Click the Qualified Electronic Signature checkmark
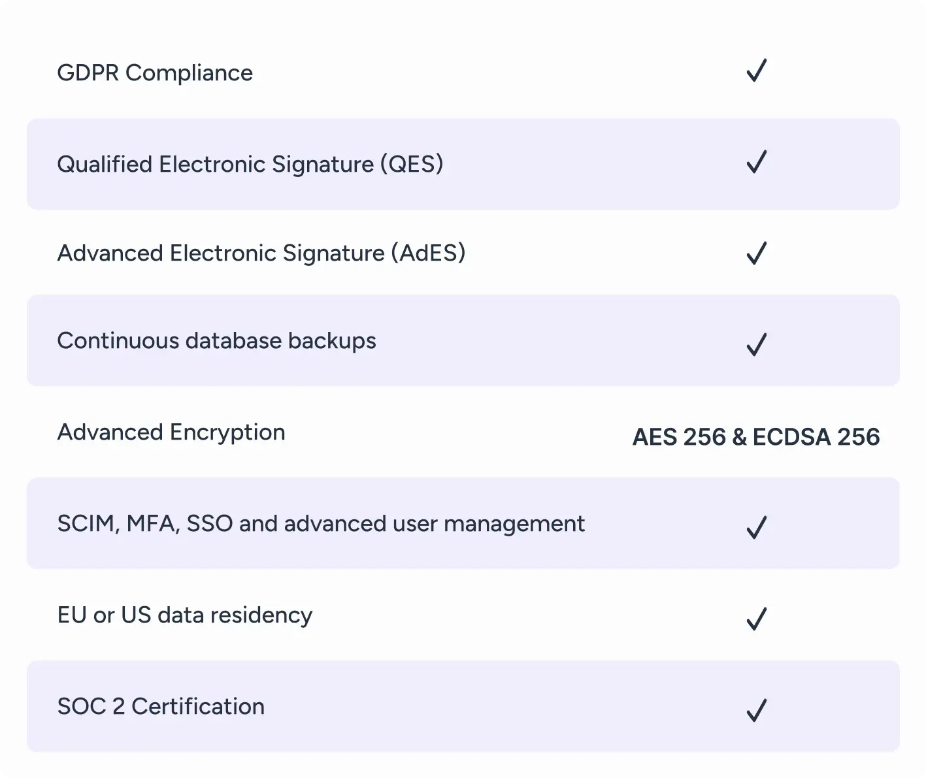This screenshot has height=778, width=926. pyautogui.click(x=756, y=162)
